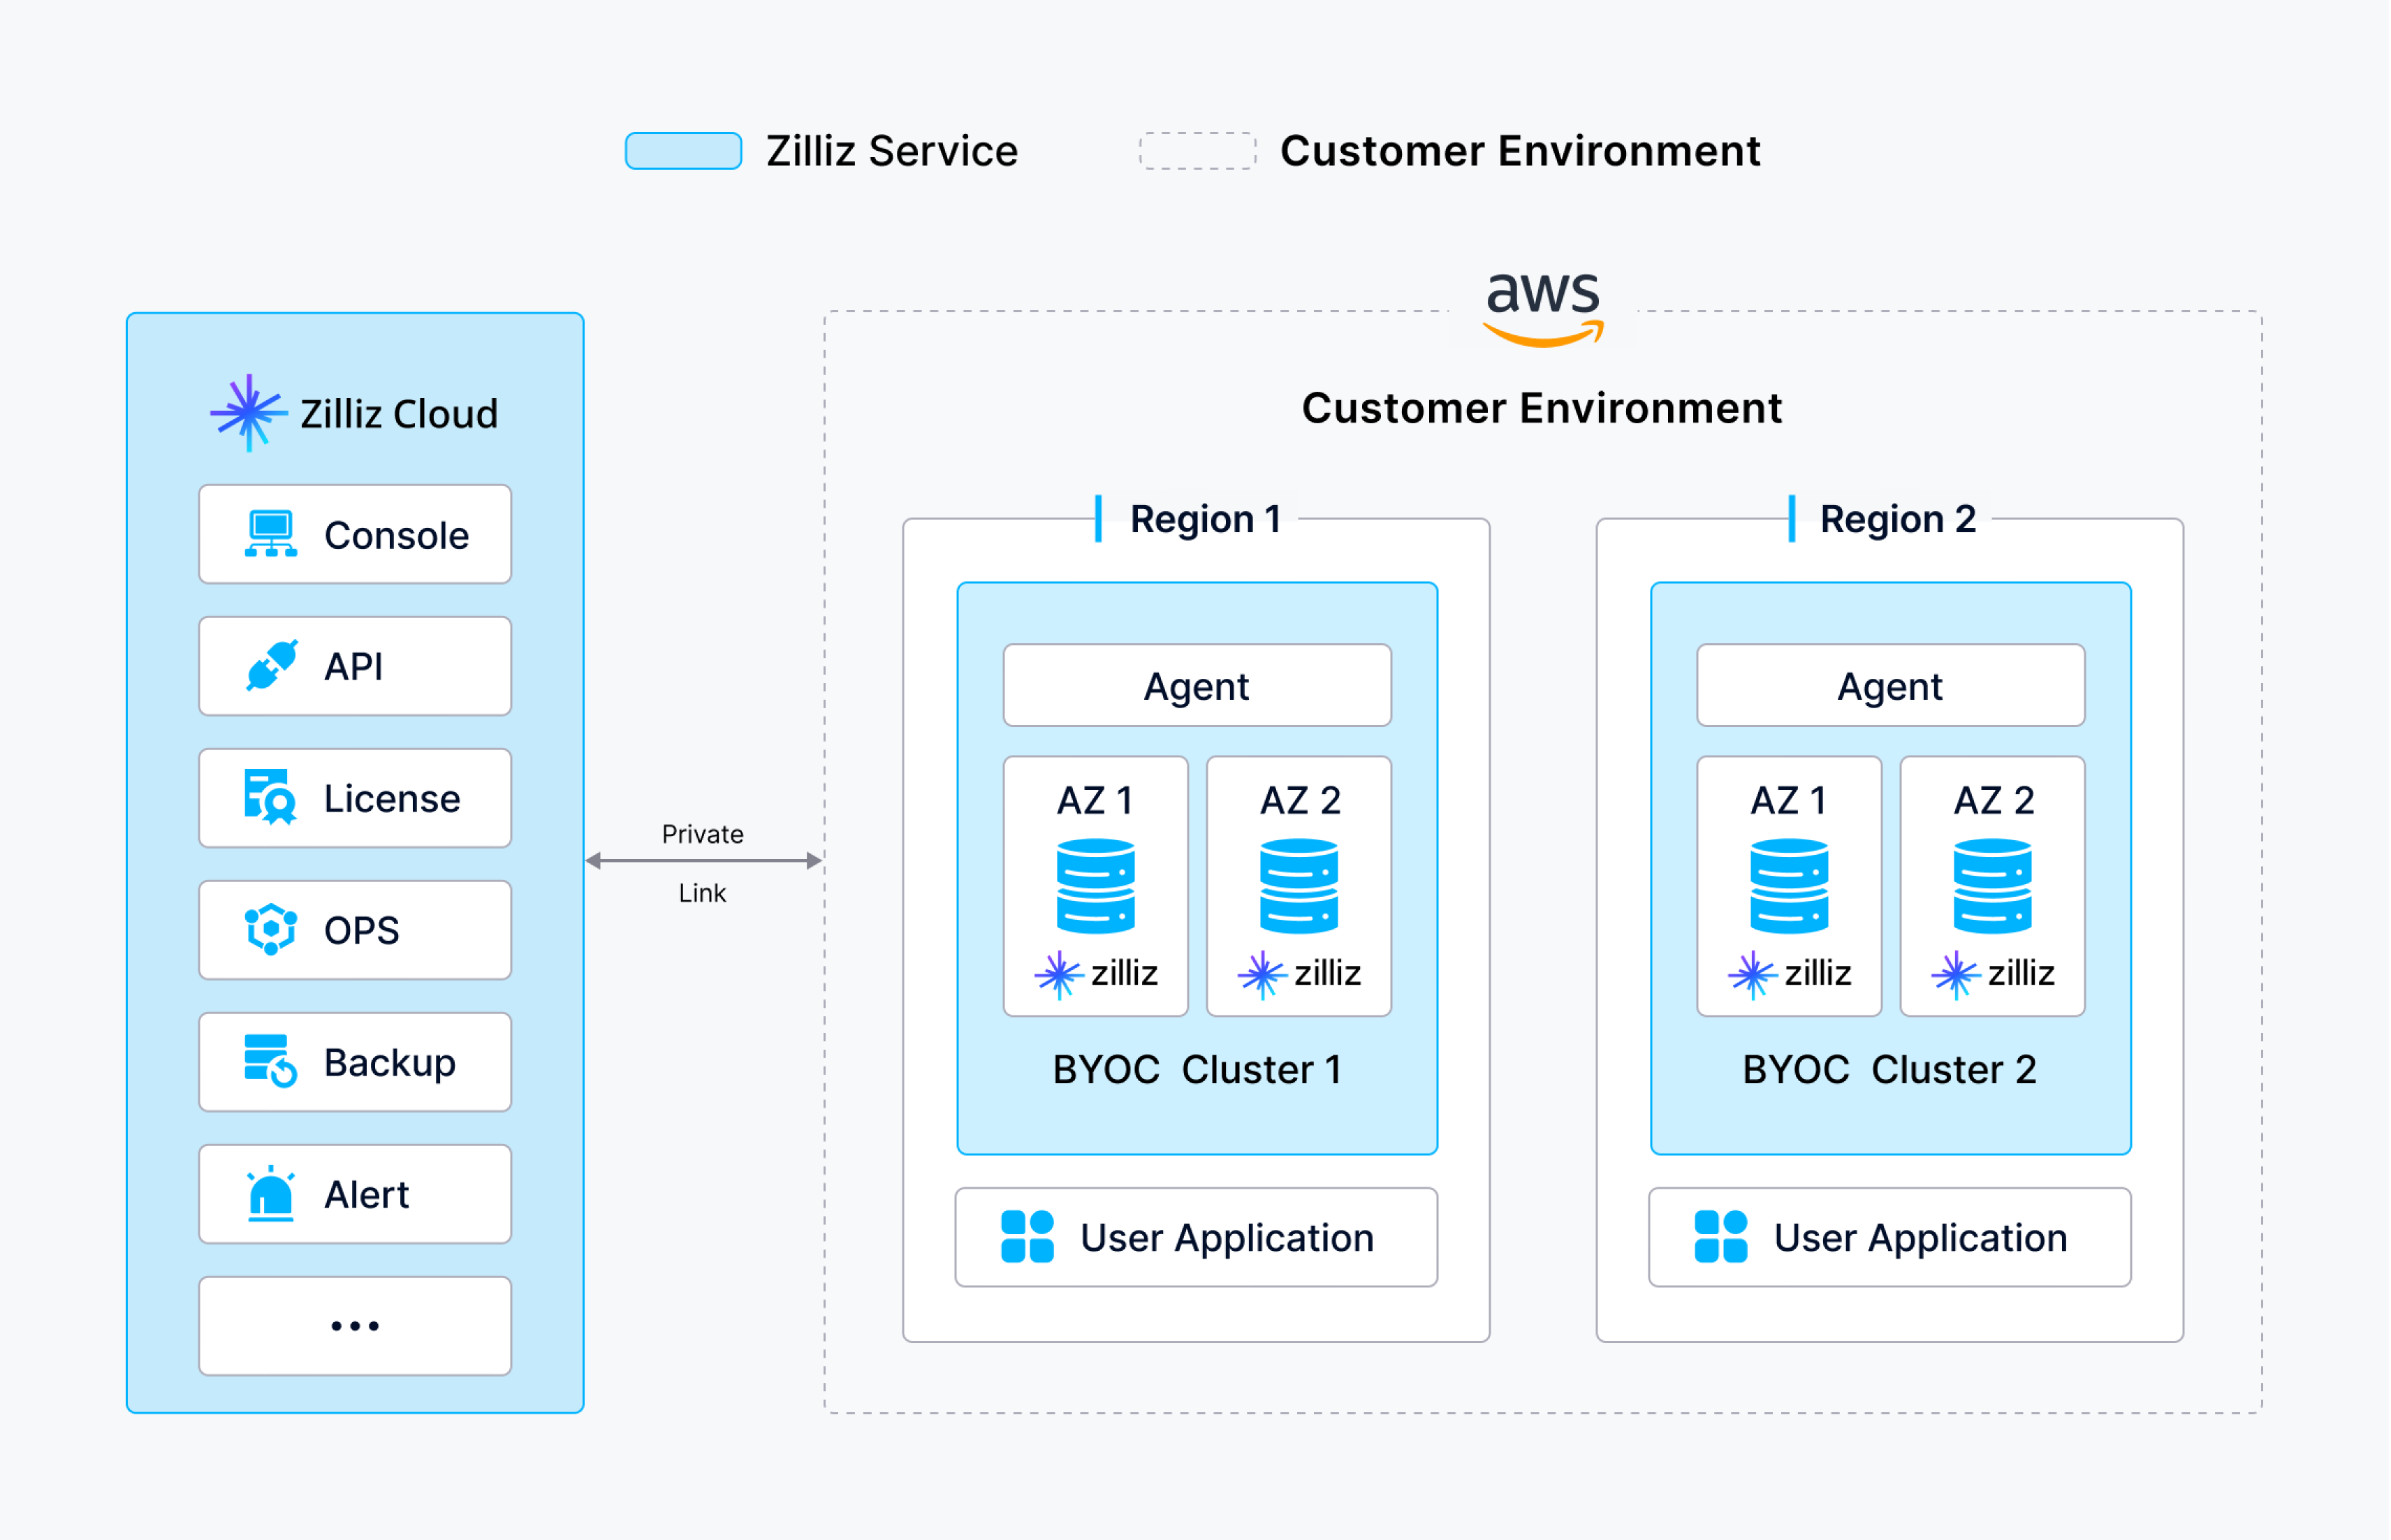Click the Zilliz Service legend swatch
This screenshot has height=1540, width=2391.
tap(684, 151)
